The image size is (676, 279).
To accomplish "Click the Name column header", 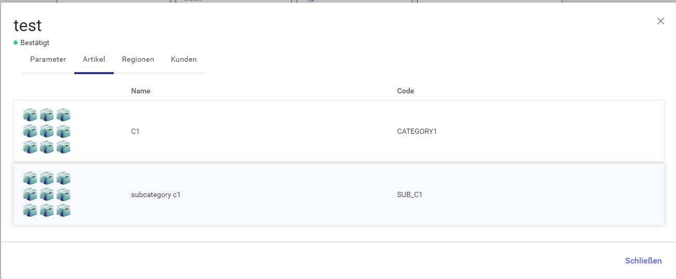I will [x=141, y=91].
